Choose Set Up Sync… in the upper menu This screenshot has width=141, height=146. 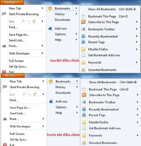18,67
